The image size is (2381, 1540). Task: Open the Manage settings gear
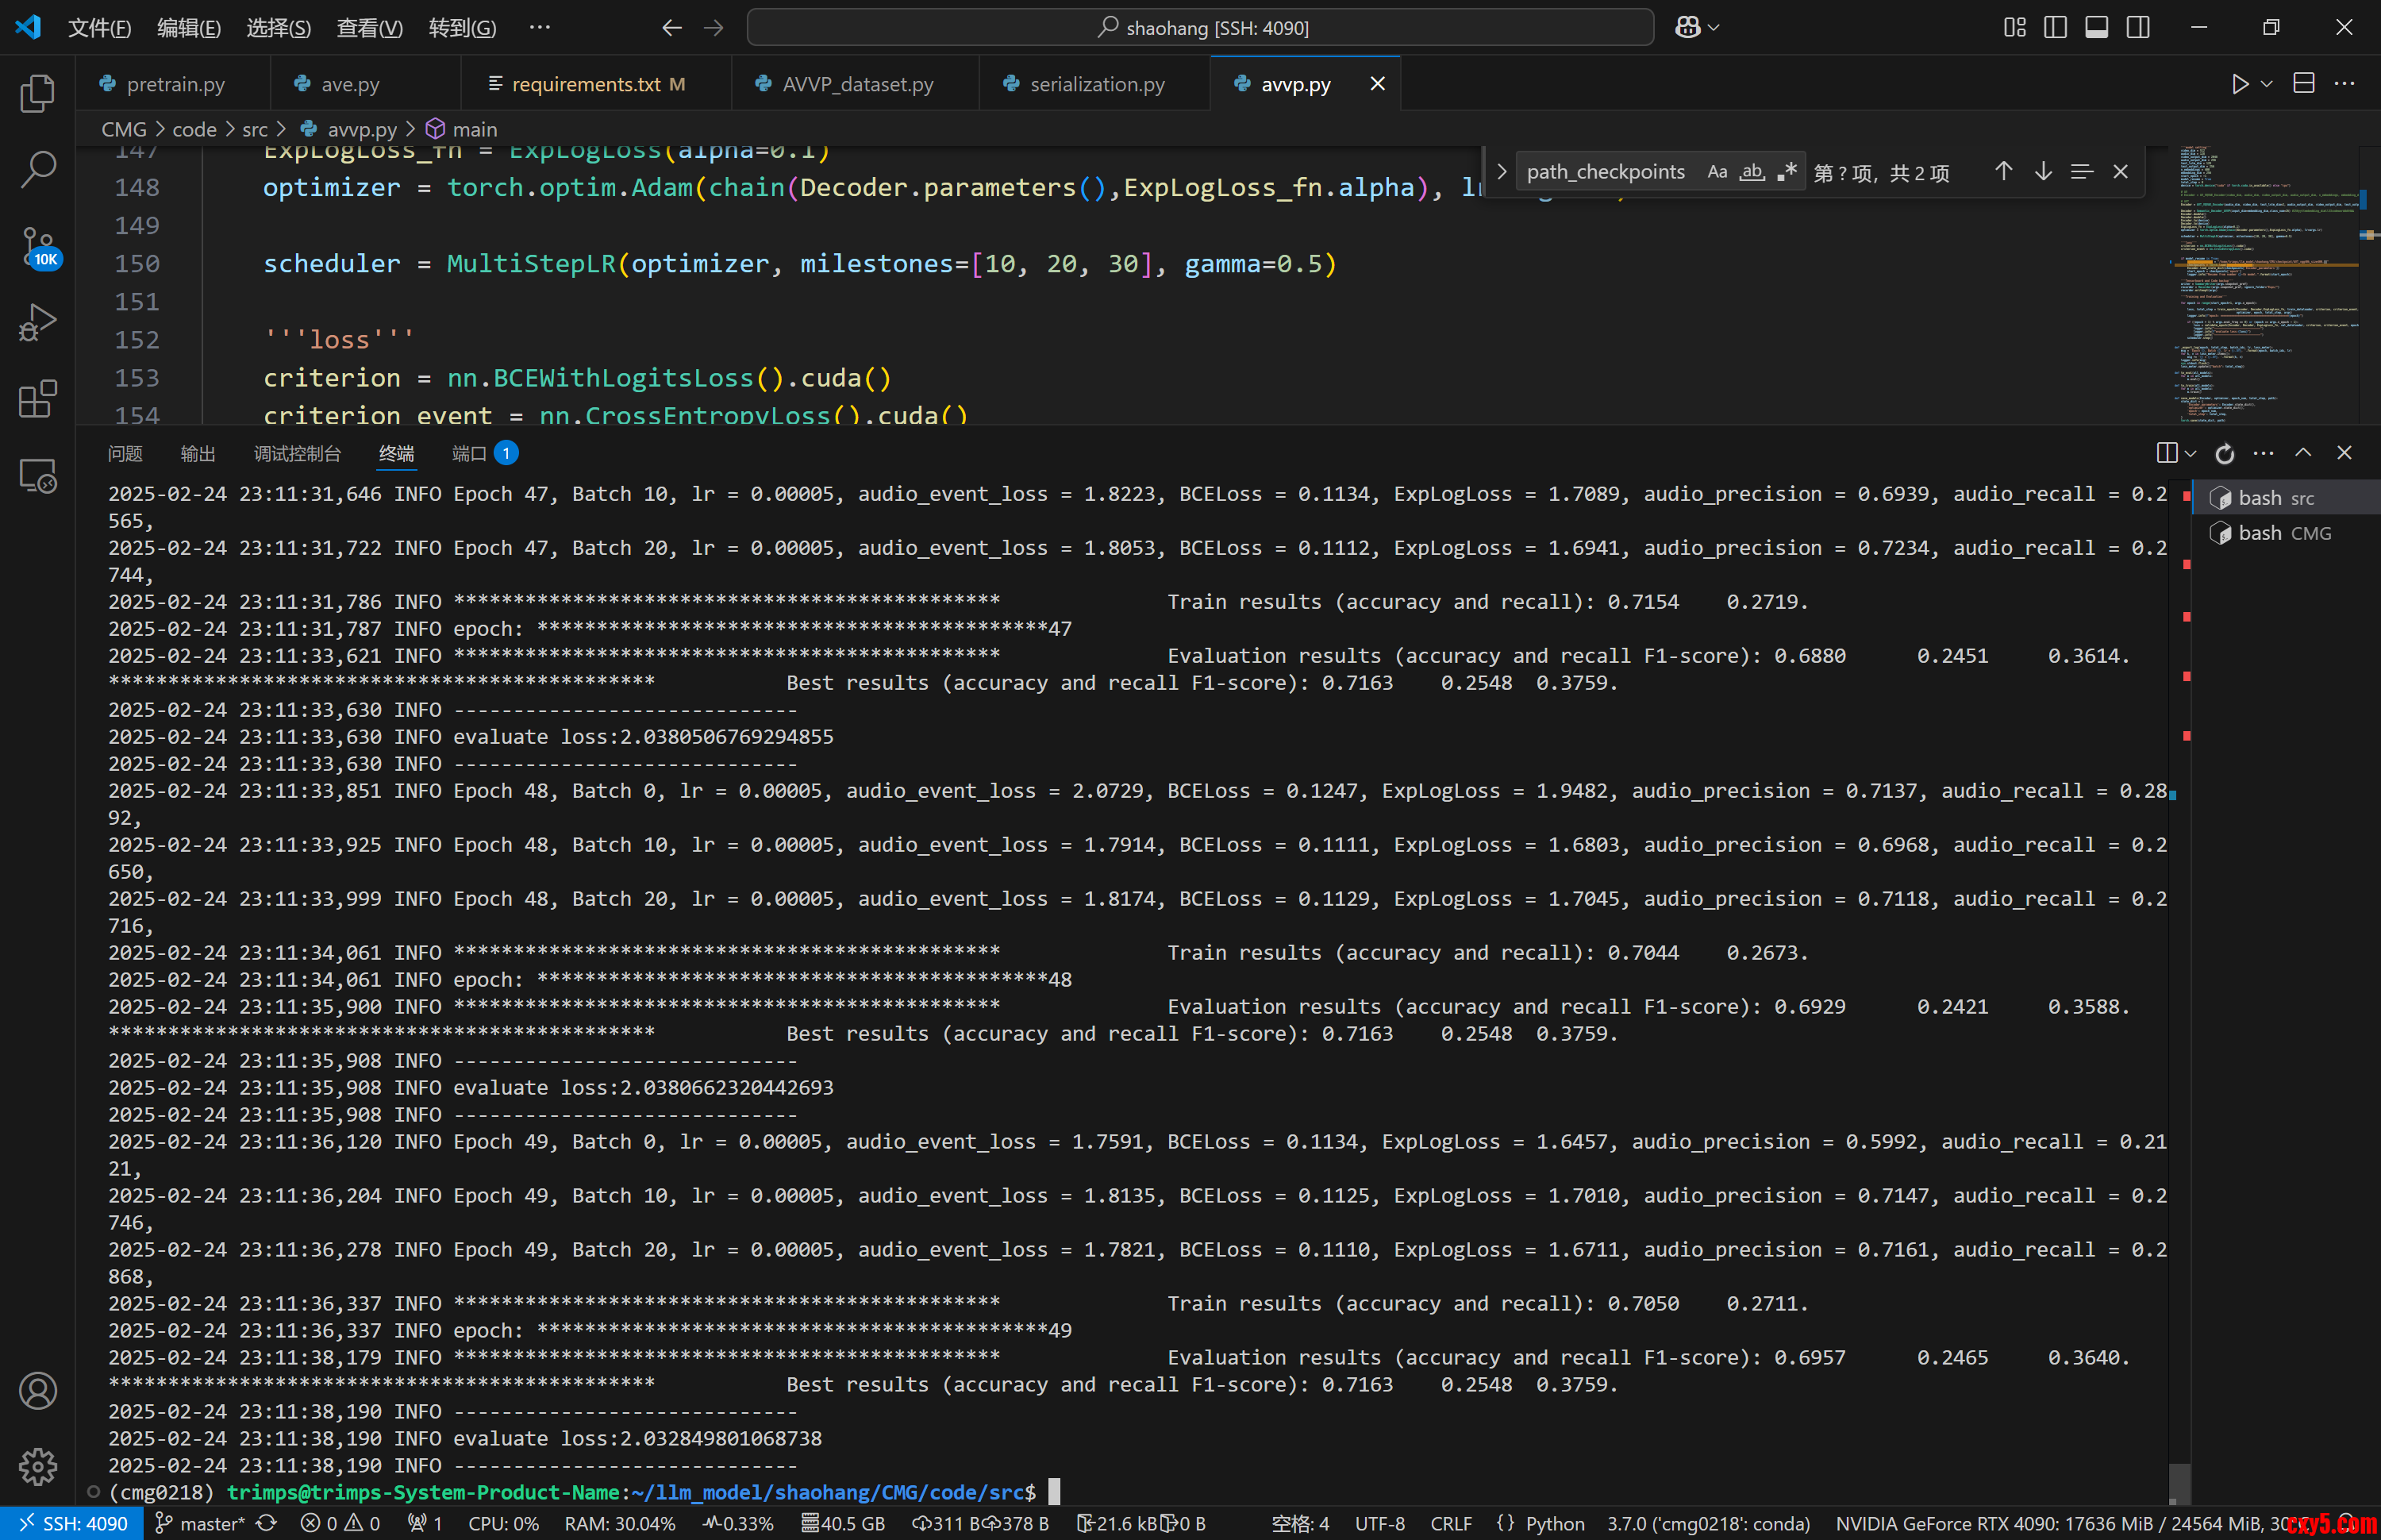pyautogui.click(x=38, y=1466)
